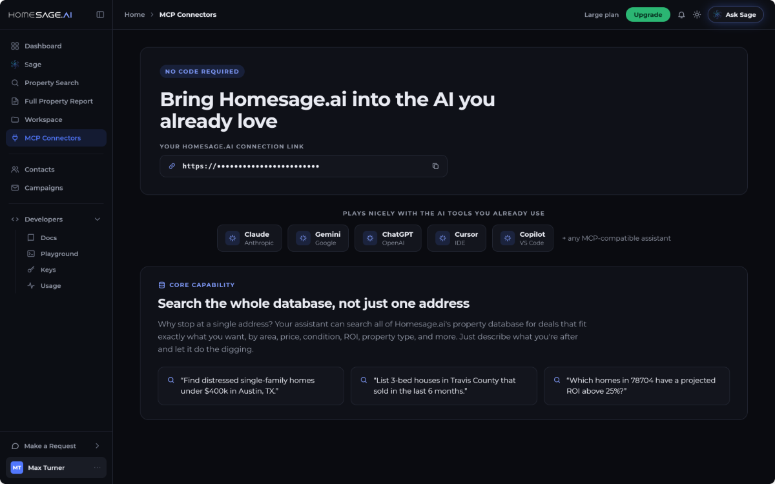This screenshot has width=775, height=484.
Task: Click Claude's connector icon
Action: 232,238
